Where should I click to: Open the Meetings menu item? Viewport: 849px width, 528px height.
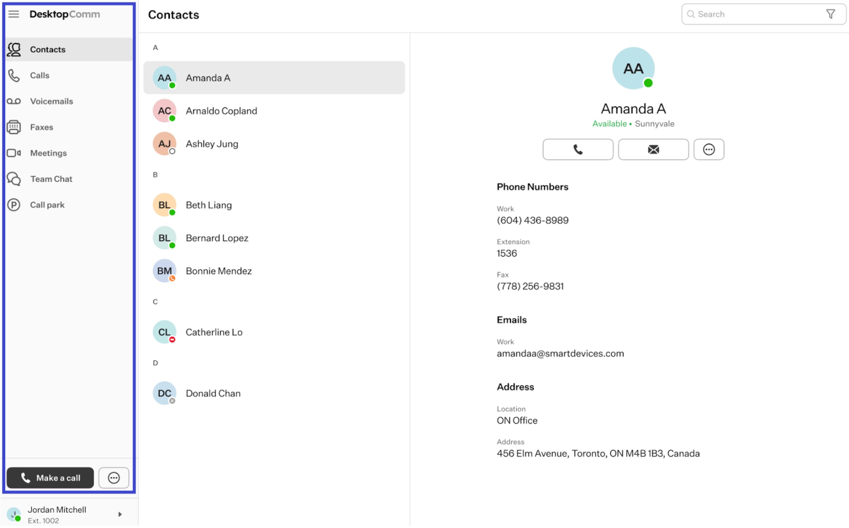coord(69,153)
